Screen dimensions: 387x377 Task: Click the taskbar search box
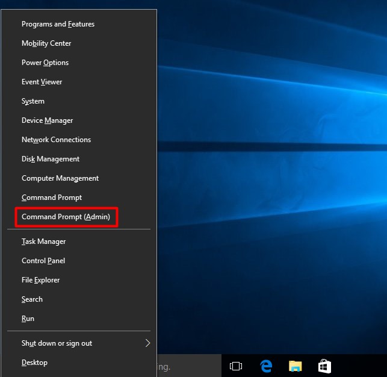188,366
